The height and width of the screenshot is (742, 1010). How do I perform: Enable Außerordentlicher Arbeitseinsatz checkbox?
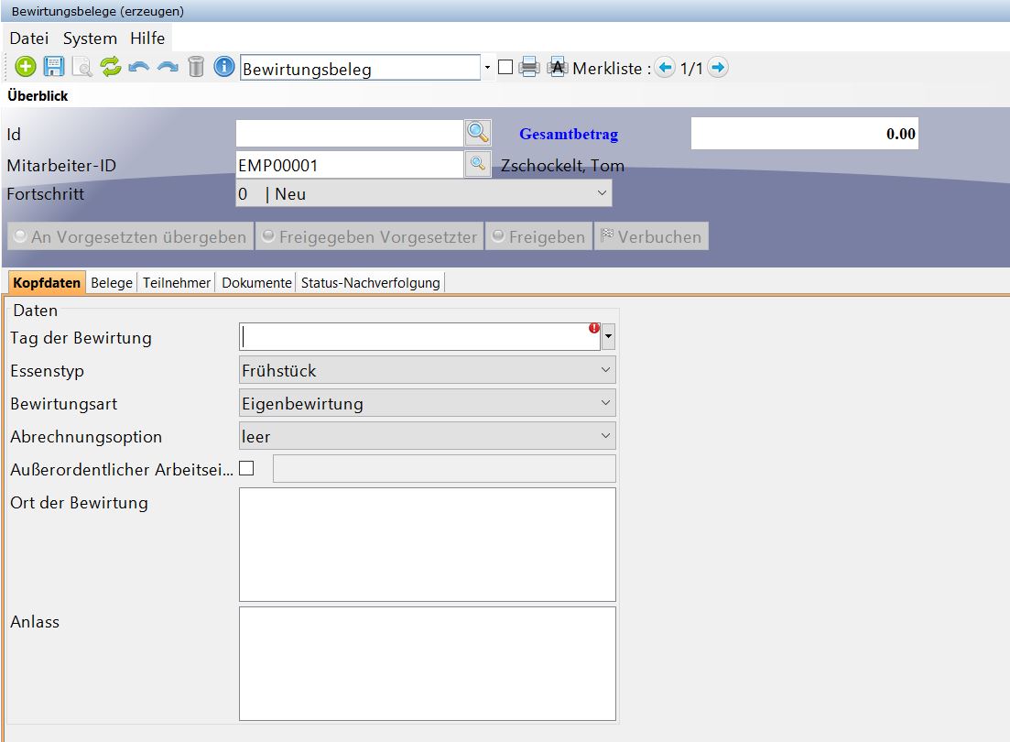click(x=246, y=469)
